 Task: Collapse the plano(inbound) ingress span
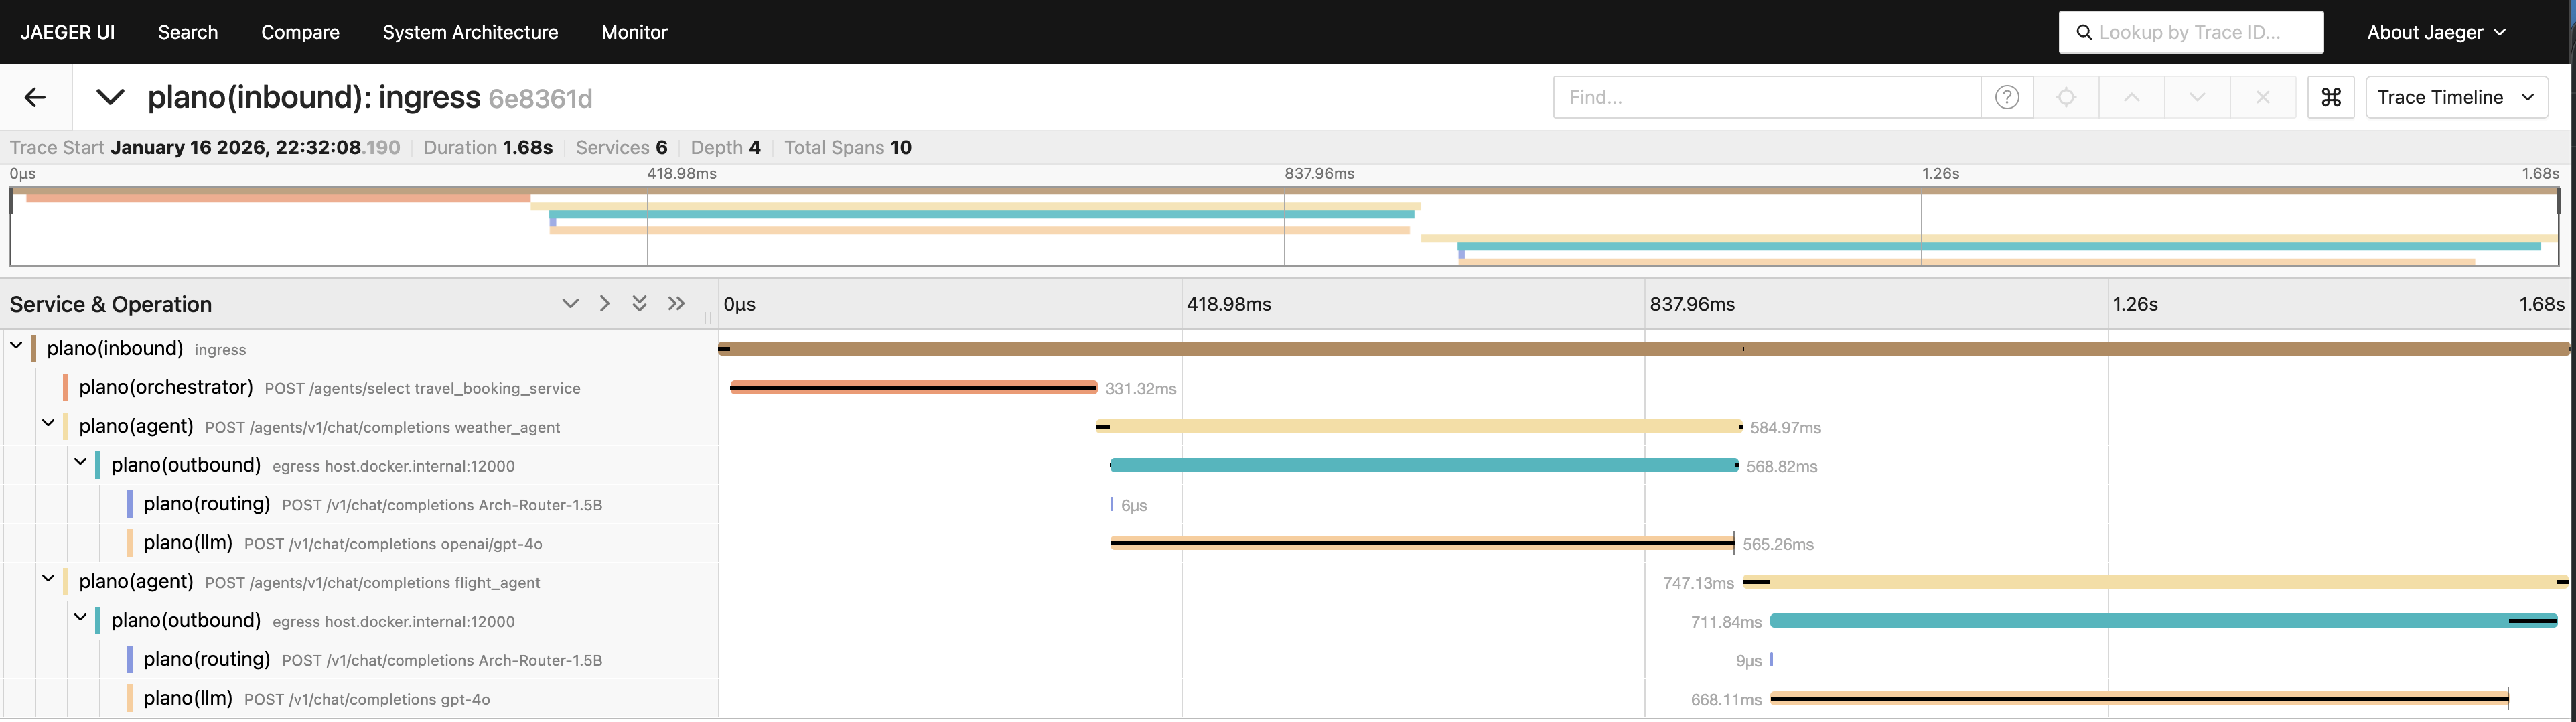[x=16, y=346]
